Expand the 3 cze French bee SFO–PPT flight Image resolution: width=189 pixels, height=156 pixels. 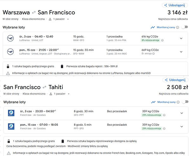[182, 113]
